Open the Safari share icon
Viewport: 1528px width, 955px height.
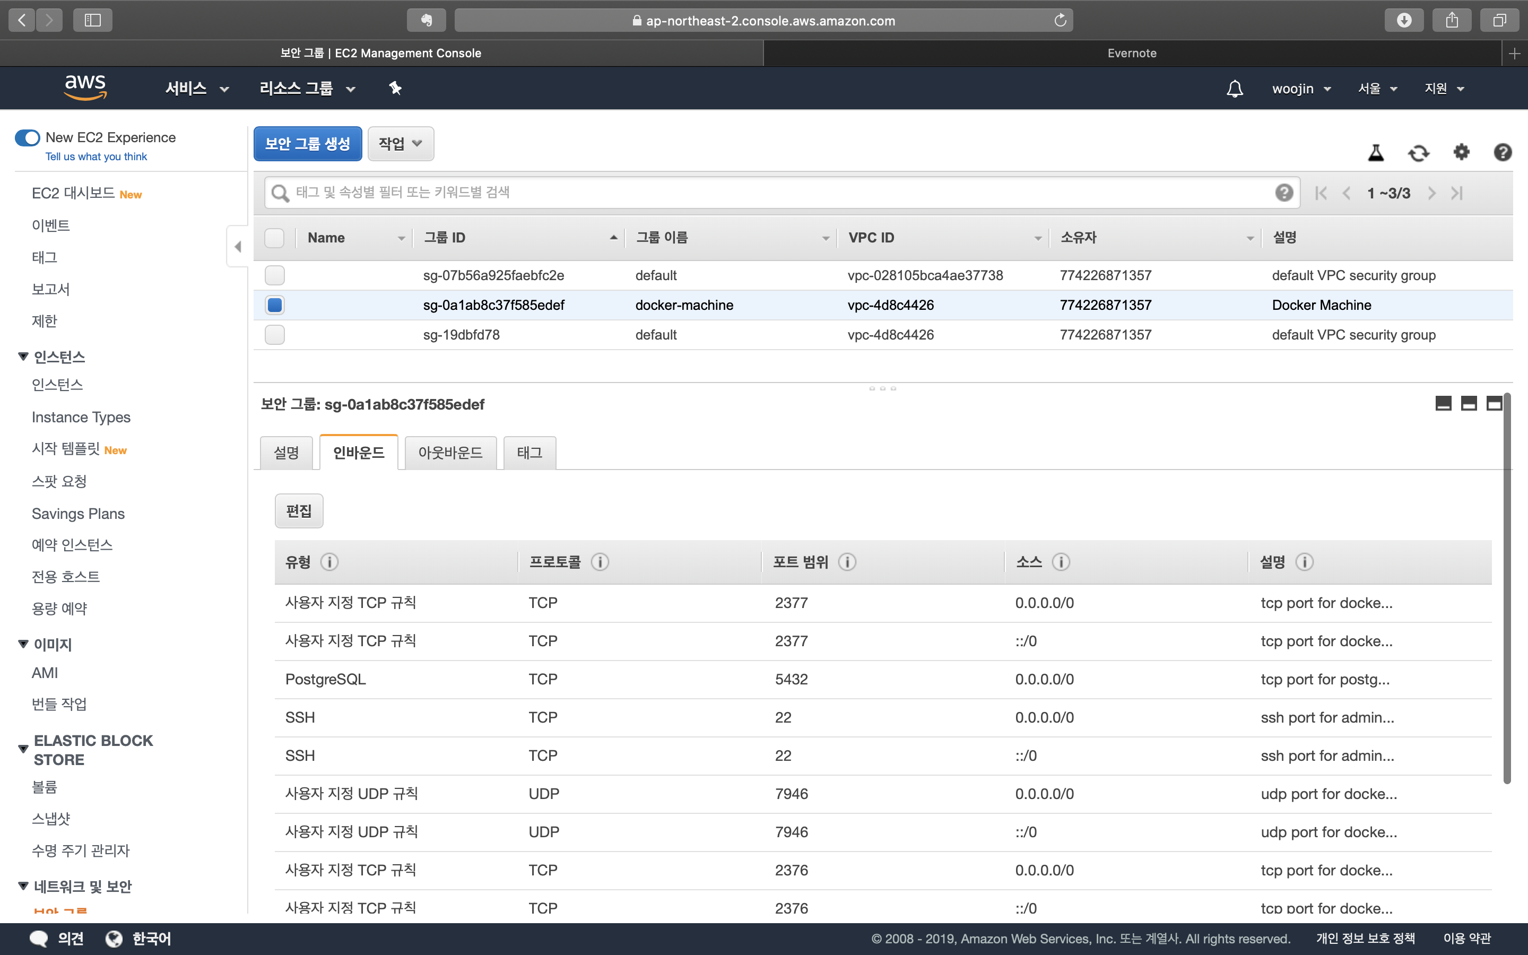[x=1452, y=20]
